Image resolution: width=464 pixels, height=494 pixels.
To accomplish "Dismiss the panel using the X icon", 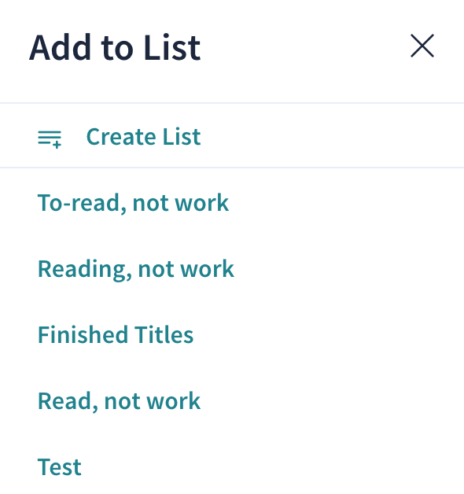I will pos(422,46).
